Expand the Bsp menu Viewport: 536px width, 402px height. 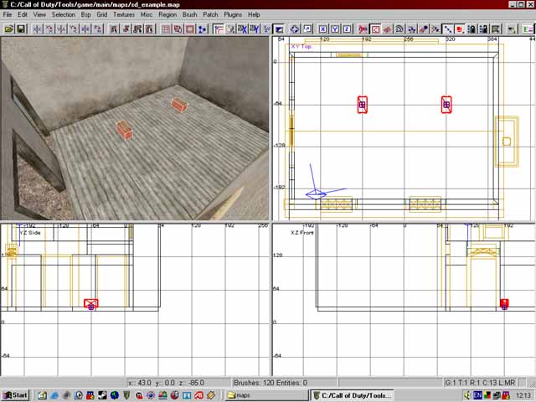pyautogui.click(x=85, y=14)
